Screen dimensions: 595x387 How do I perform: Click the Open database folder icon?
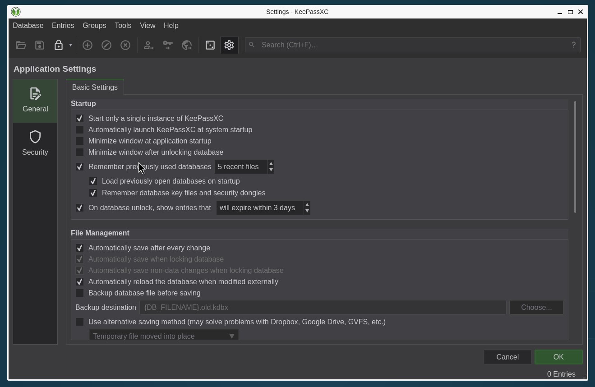click(21, 45)
